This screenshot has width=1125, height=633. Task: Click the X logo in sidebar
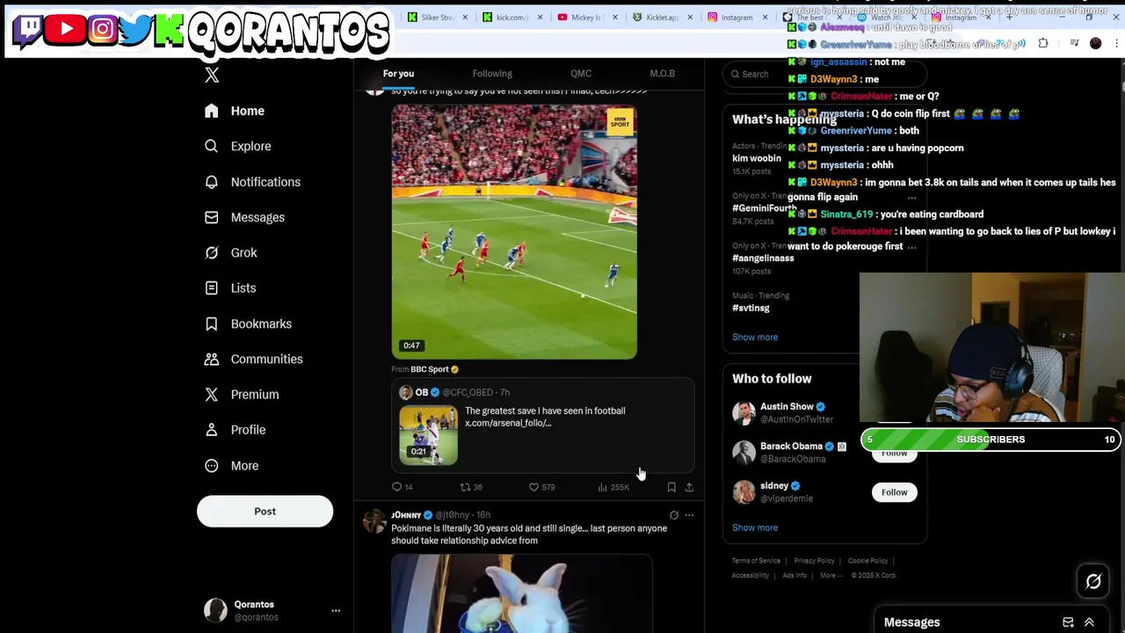click(212, 76)
